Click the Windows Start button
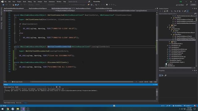The image size is (198, 111). [2, 109]
